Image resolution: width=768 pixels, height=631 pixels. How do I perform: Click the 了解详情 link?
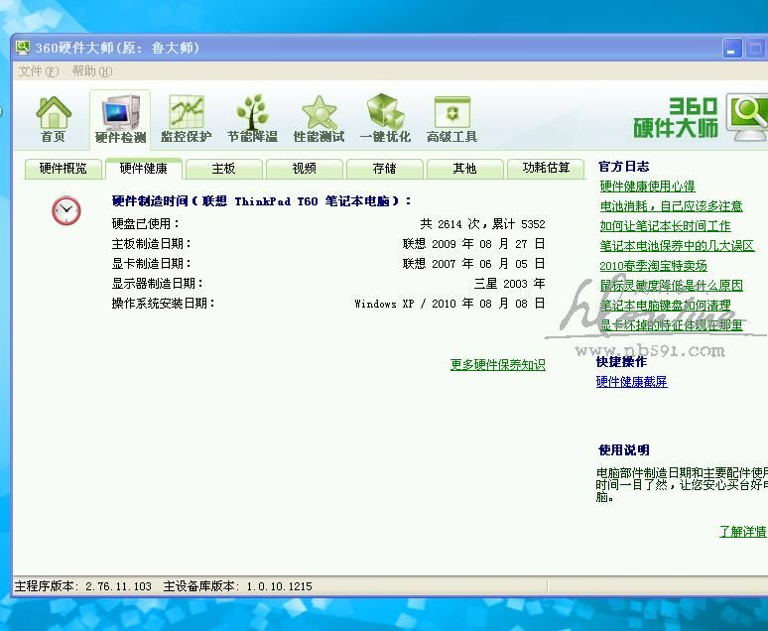[x=742, y=532]
